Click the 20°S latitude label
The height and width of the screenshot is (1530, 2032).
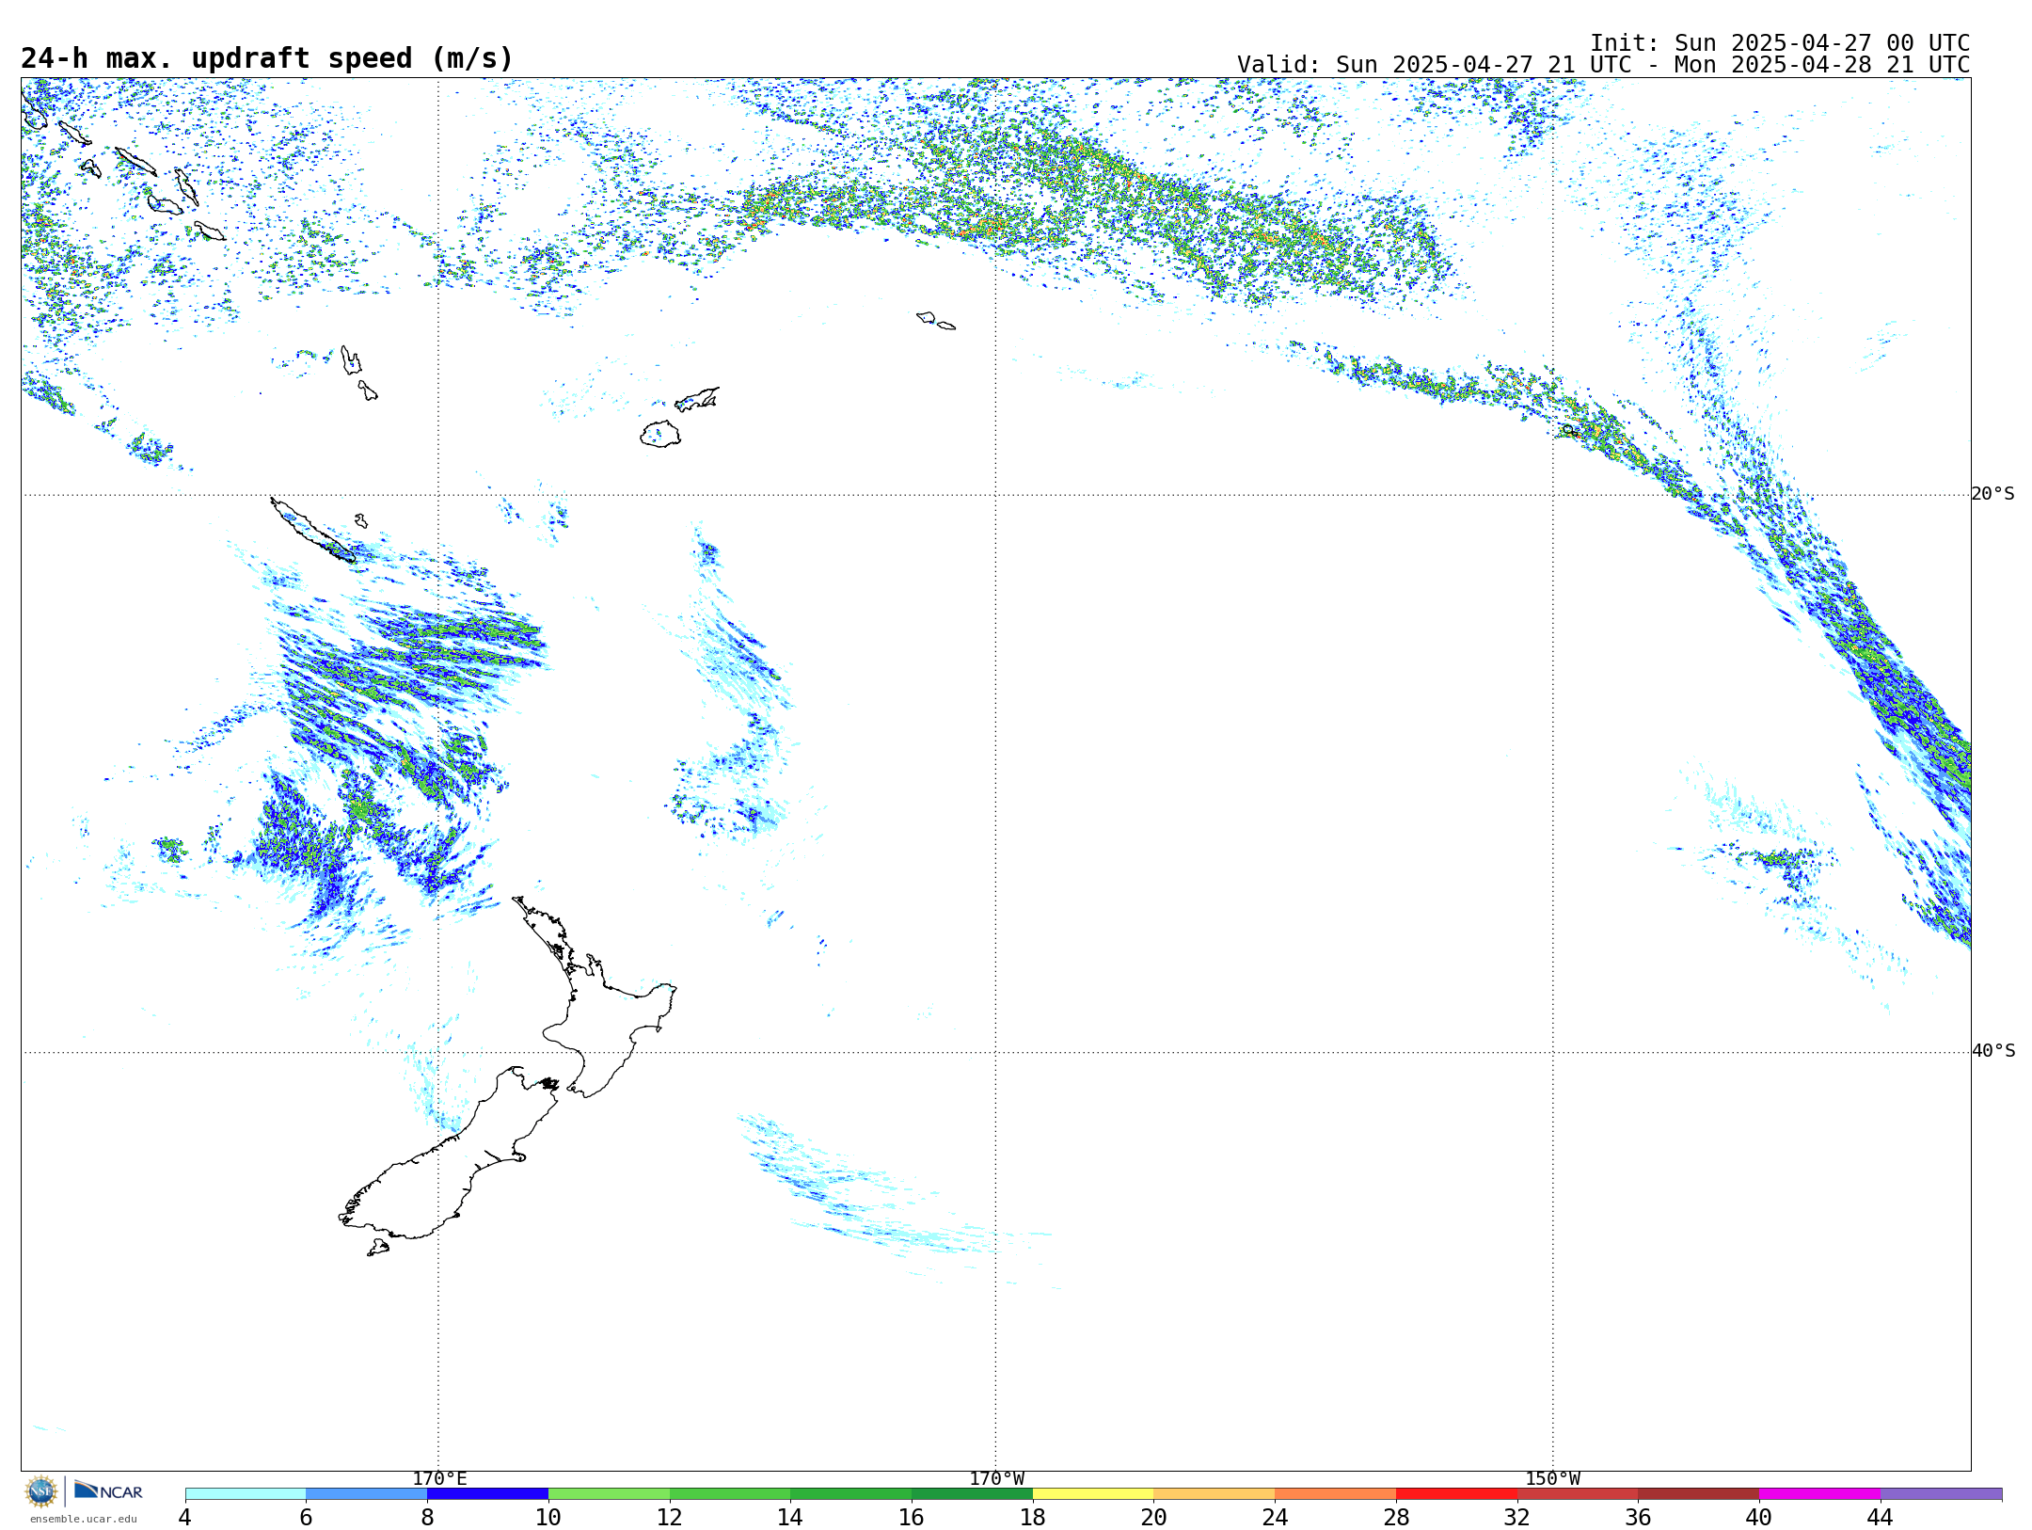pos(1992,494)
